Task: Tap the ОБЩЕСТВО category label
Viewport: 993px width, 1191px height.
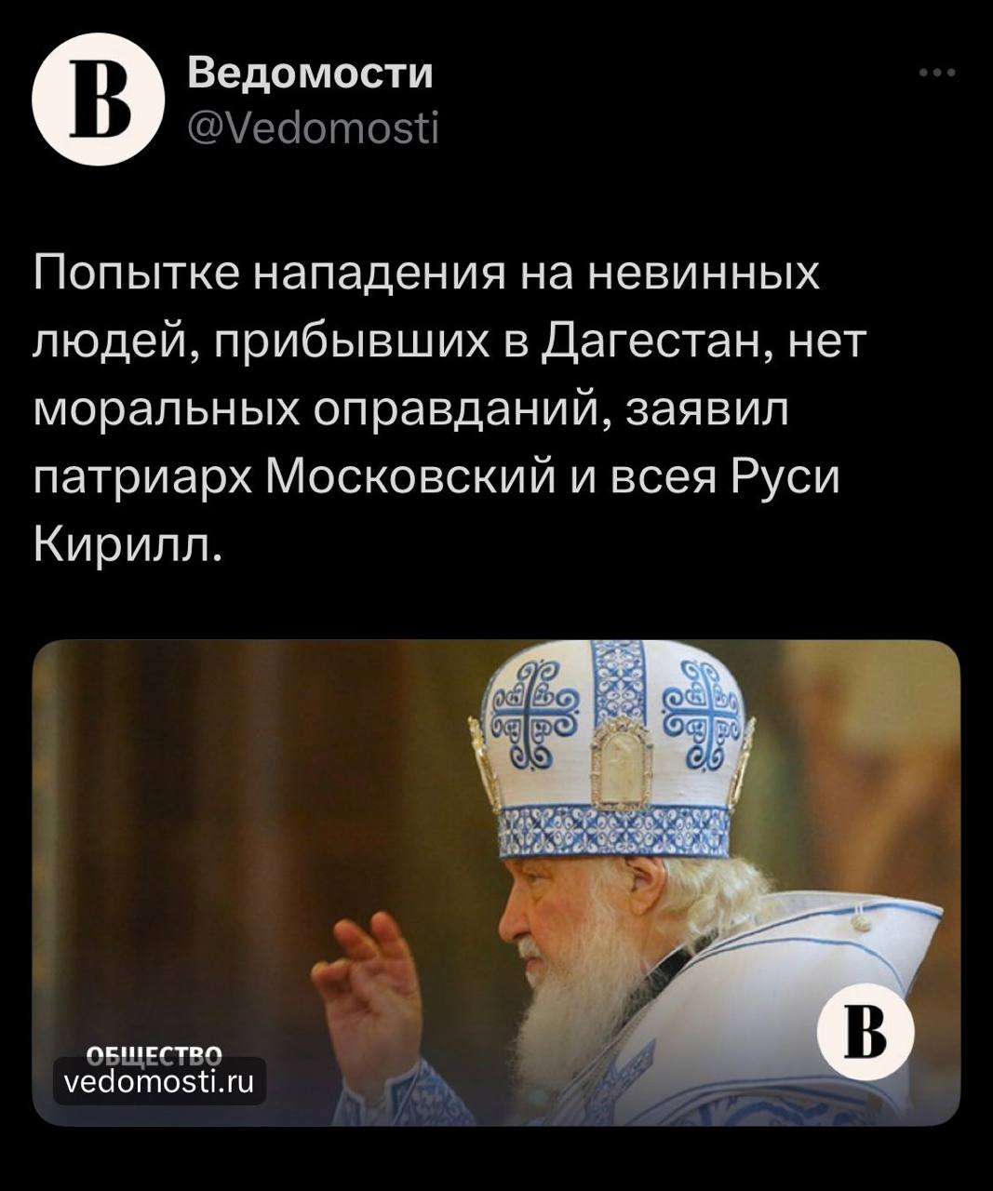Action: click(x=154, y=1055)
